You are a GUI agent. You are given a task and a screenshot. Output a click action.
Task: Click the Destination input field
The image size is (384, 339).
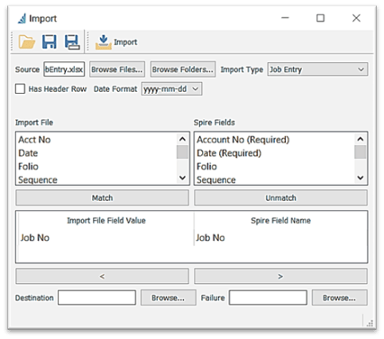(x=96, y=298)
